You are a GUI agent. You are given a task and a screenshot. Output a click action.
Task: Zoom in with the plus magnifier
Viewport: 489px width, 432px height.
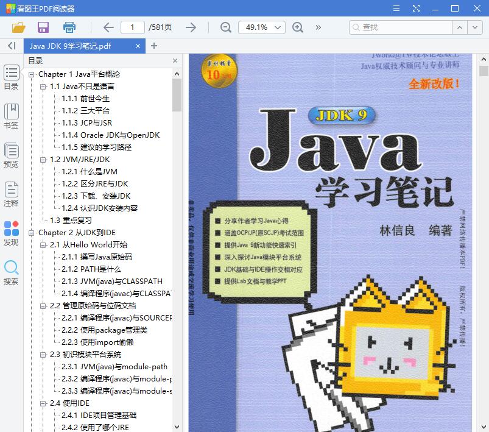pyautogui.click(x=298, y=27)
